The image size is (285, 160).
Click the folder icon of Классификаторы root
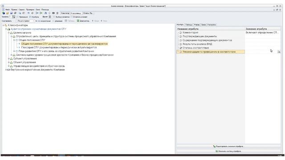coord(6,25)
